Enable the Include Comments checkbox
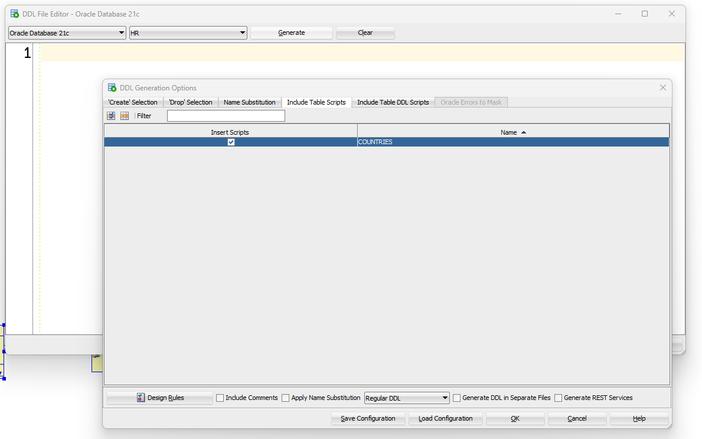702x439 pixels. (220, 398)
